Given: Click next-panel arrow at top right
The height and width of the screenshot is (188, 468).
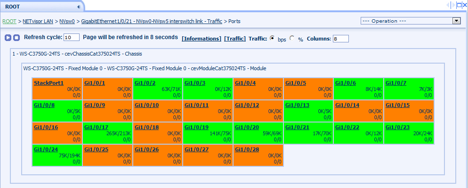Looking at the screenshot, I should point(453,5).
